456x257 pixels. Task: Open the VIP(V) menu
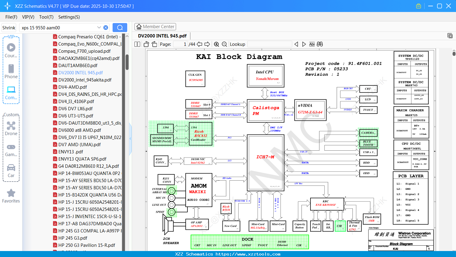(28, 17)
